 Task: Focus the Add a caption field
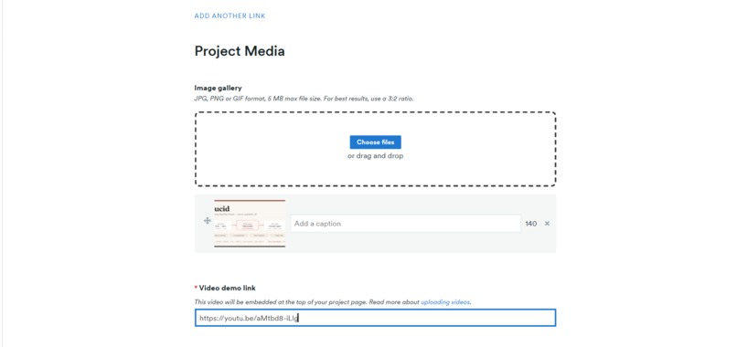pyautogui.click(x=405, y=224)
